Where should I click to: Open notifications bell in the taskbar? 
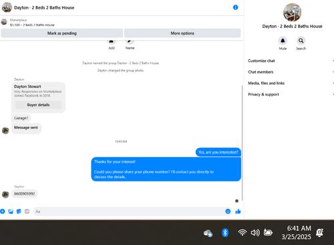(320, 233)
